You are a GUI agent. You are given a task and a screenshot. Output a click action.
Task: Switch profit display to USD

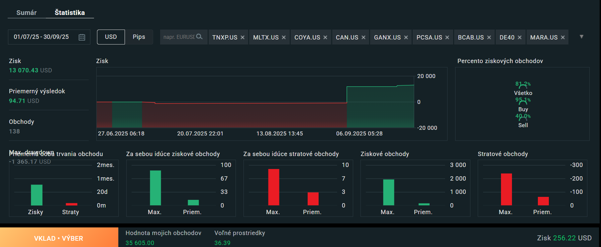(x=111, y=37)
